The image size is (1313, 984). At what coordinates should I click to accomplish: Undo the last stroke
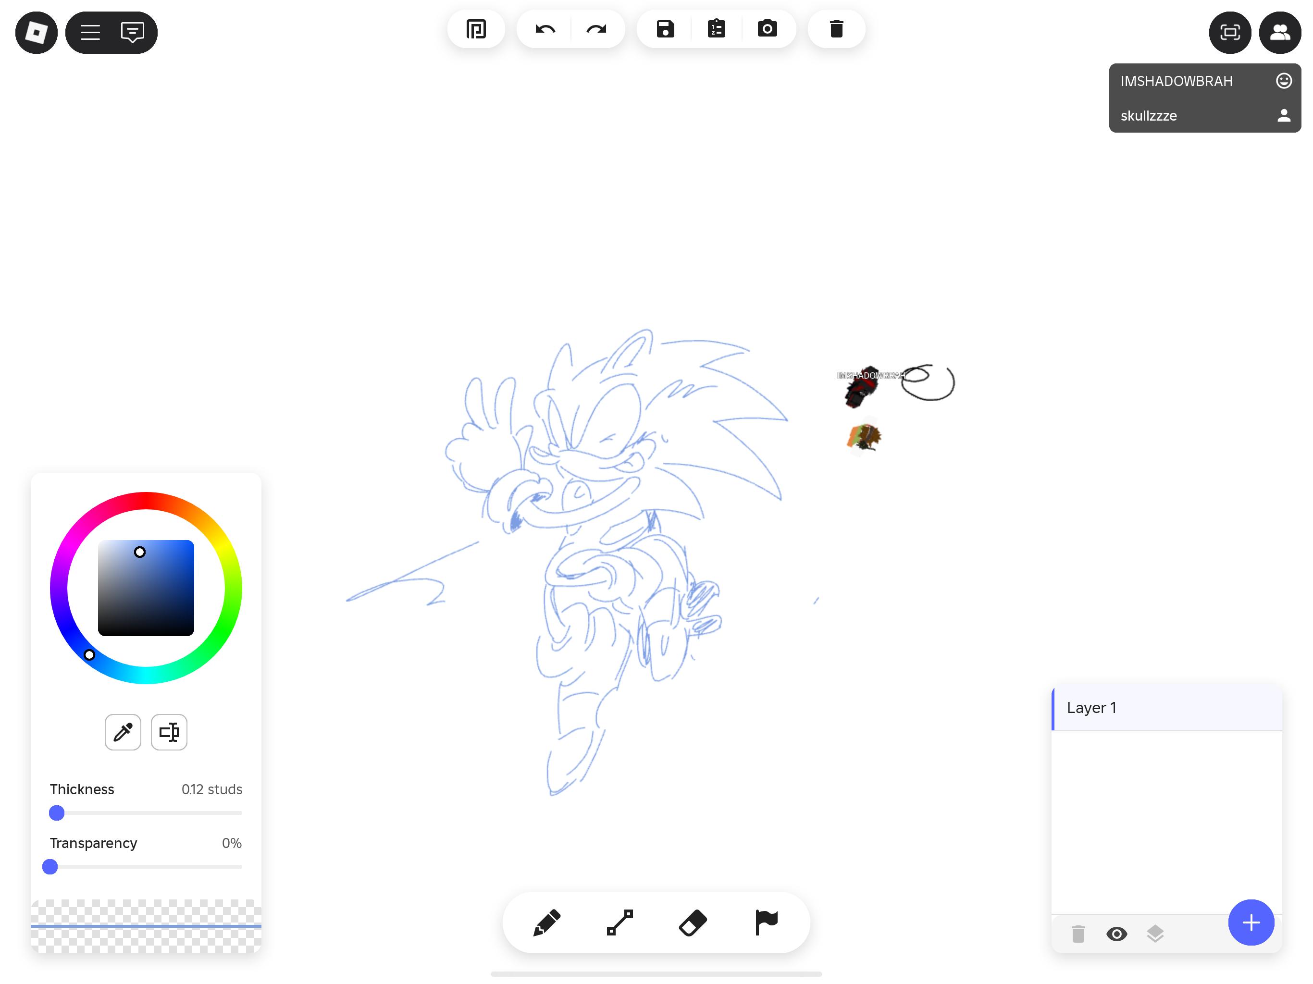[545, 29]
